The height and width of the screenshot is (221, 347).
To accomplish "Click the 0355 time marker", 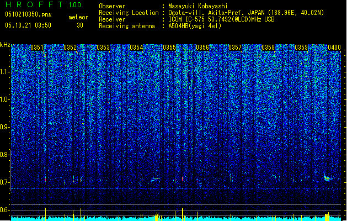I will click(x=169, y=48).
